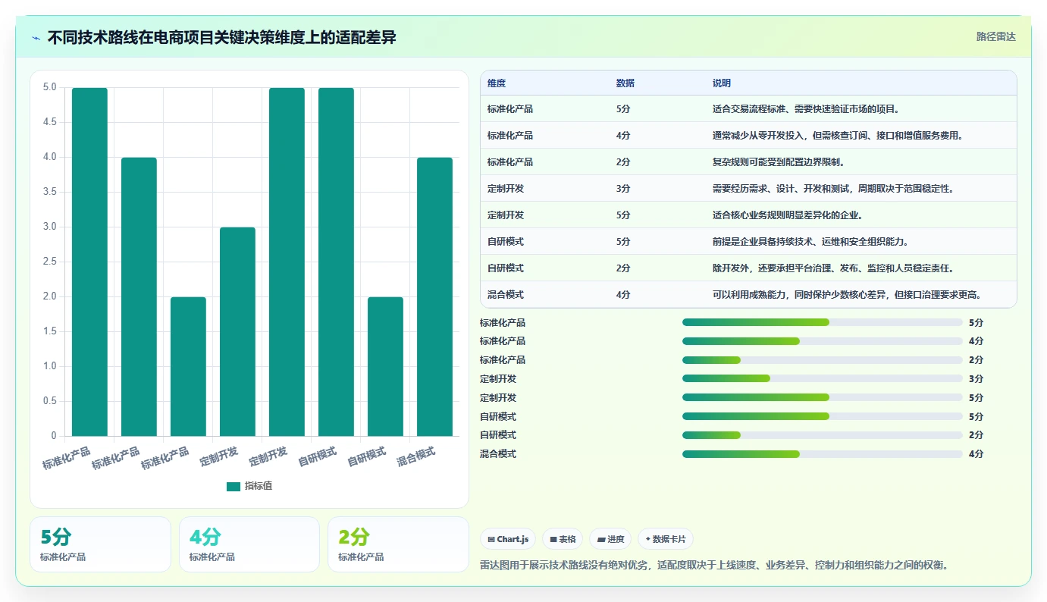The width and height of the screenshot is (1047, 602).
Task: Click the 指标值 legend label
Action: pyautogui.click(x=259, y=486)
